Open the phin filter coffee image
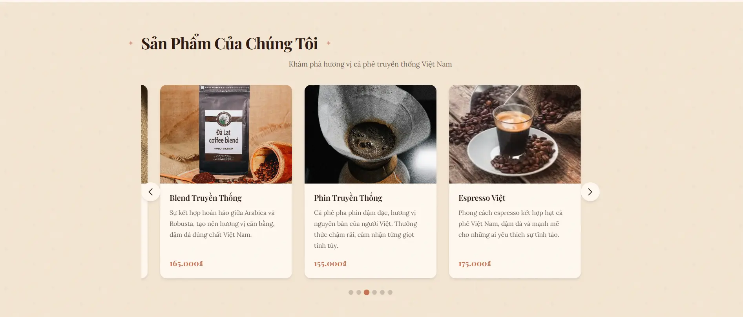This screenshot has height=317, width=743. click(x=371, y=134)
